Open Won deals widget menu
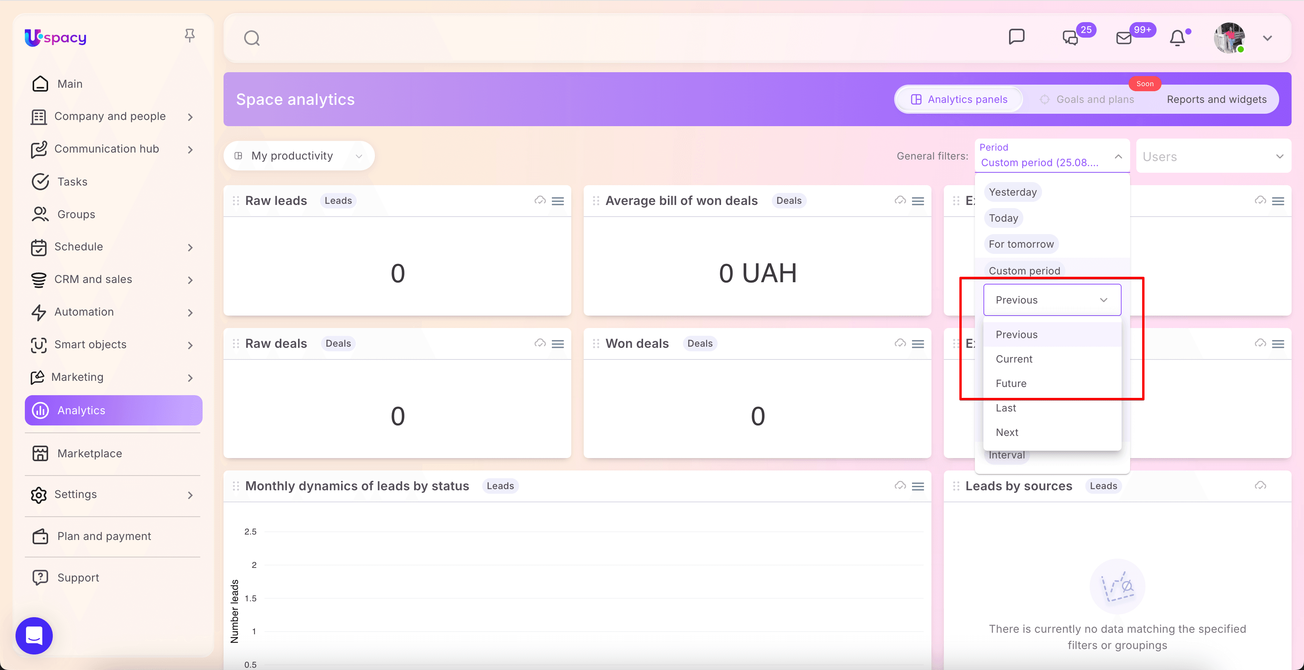The width and height of the screenshot is (1304, 670). coord(918,344)
